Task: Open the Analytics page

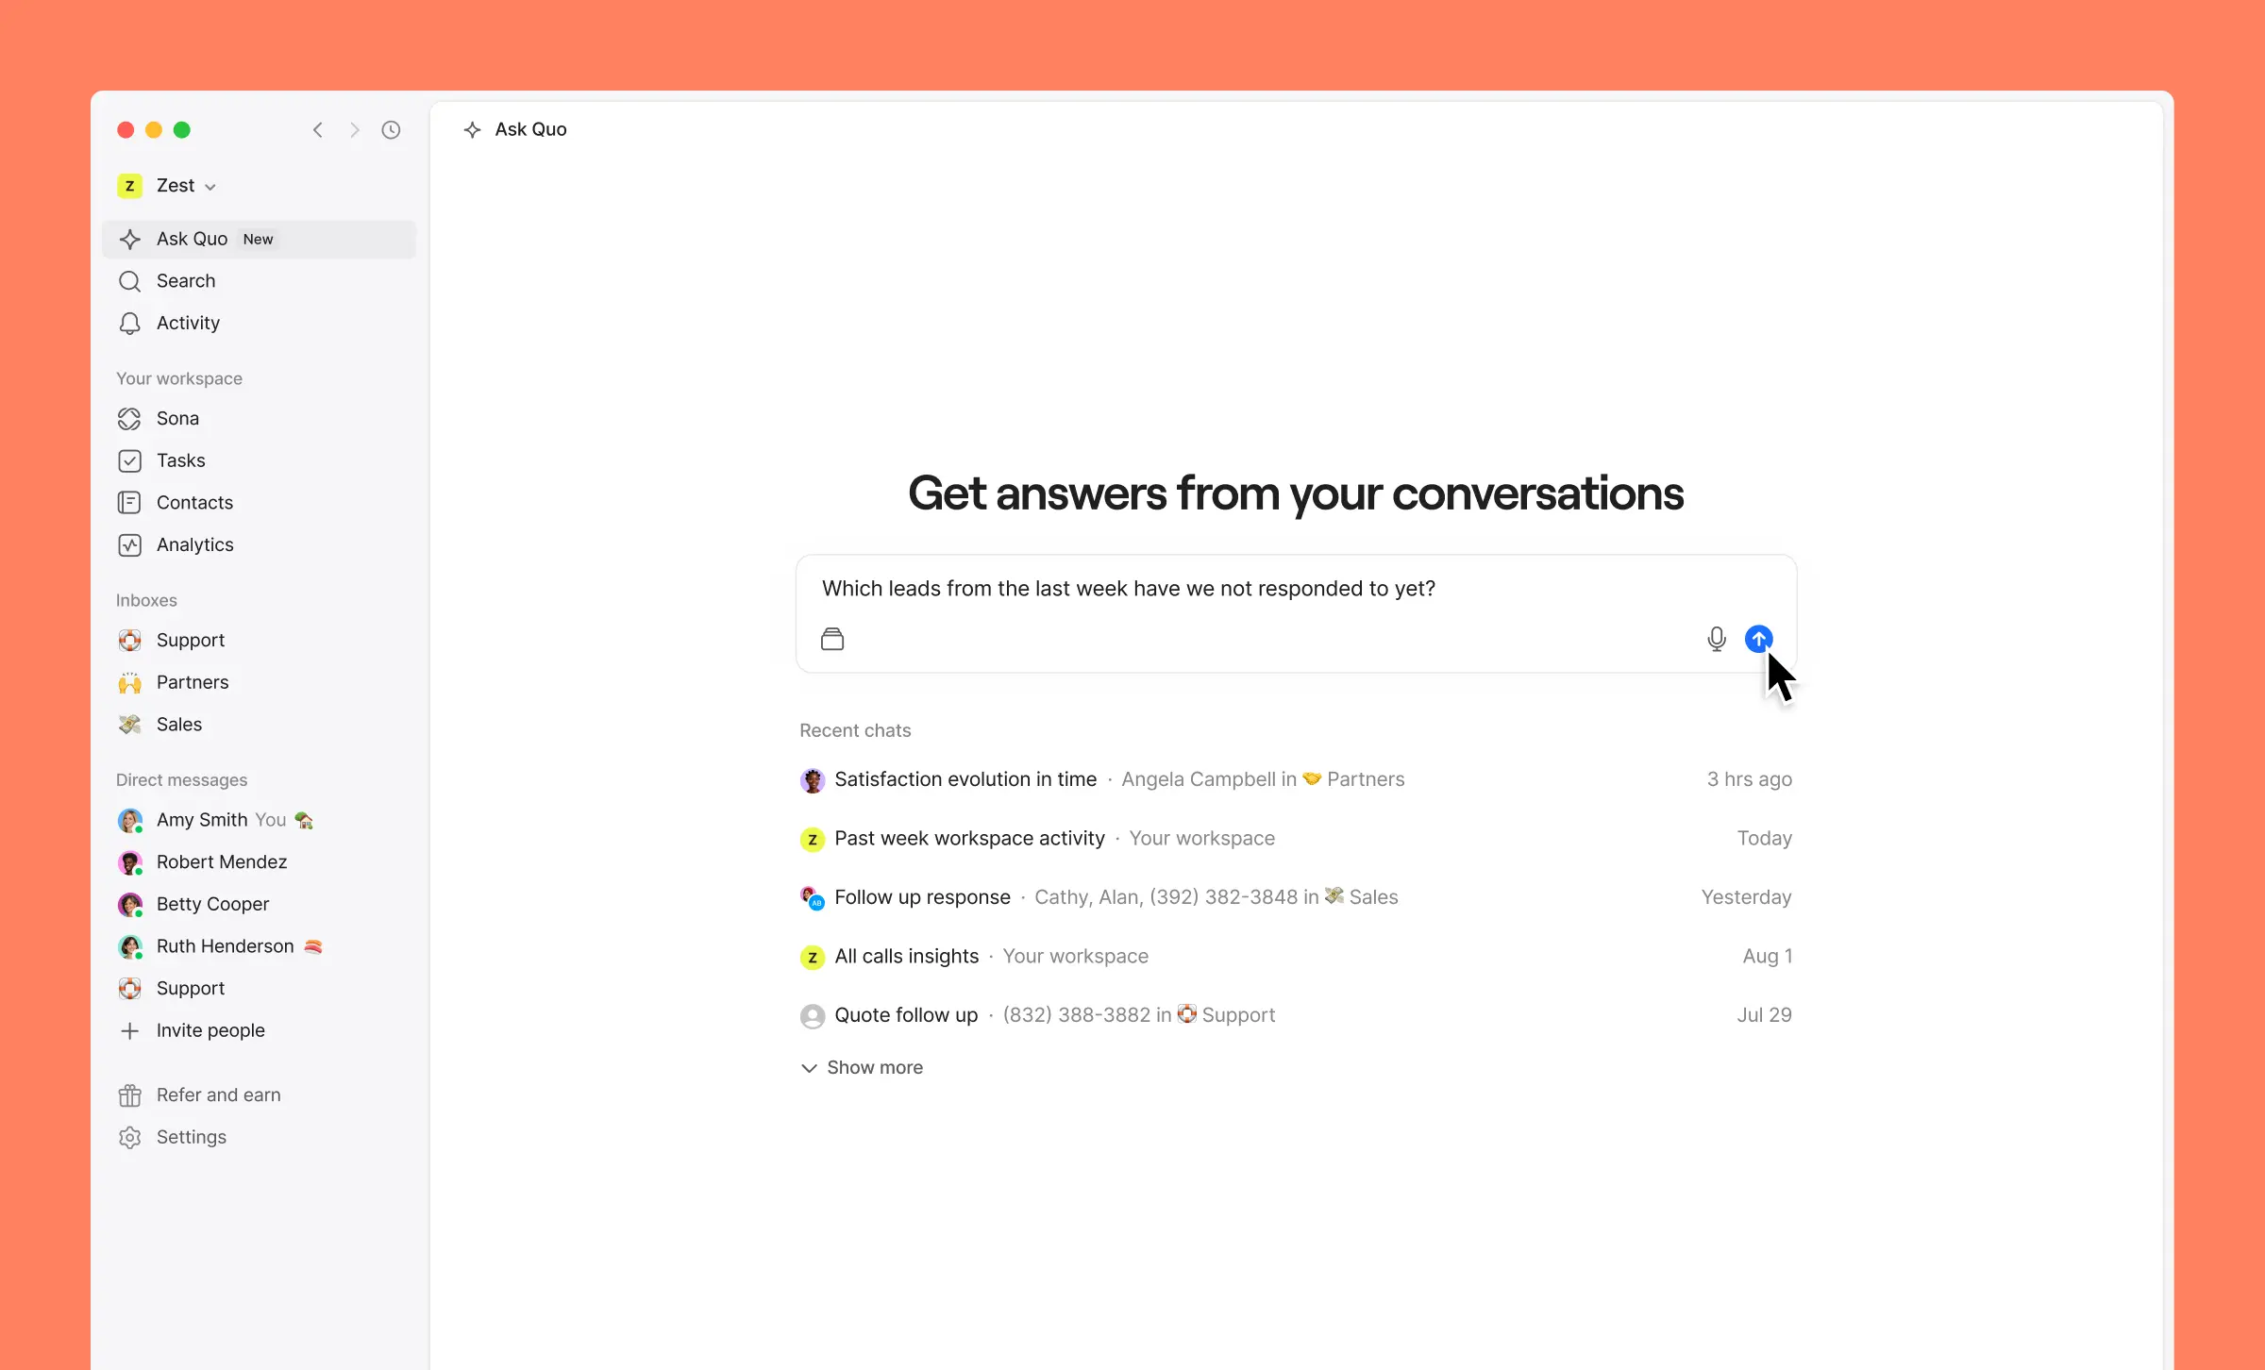Action: tap(259, 544)
